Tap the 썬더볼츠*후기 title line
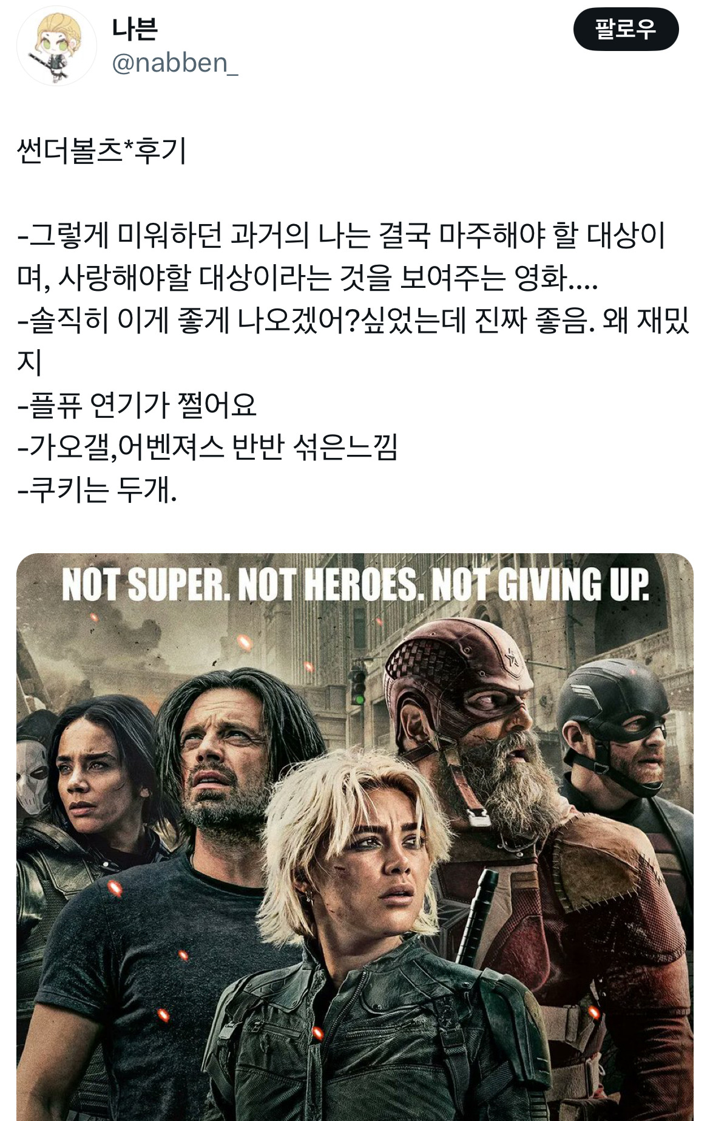This screenshot has width=710, height=1121. click(101, 151)
